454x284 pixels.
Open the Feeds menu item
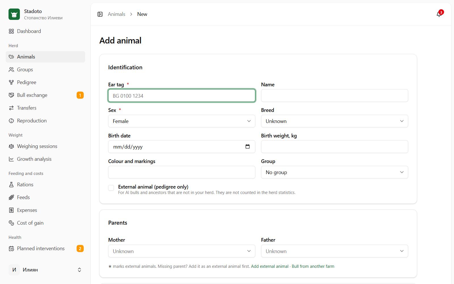point(45,197)
